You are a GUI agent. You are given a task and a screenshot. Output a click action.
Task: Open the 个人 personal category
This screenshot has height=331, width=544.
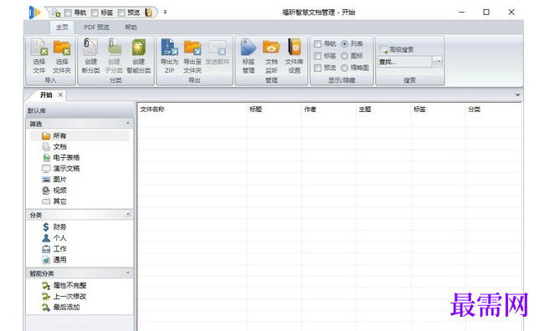click(54, 237)
